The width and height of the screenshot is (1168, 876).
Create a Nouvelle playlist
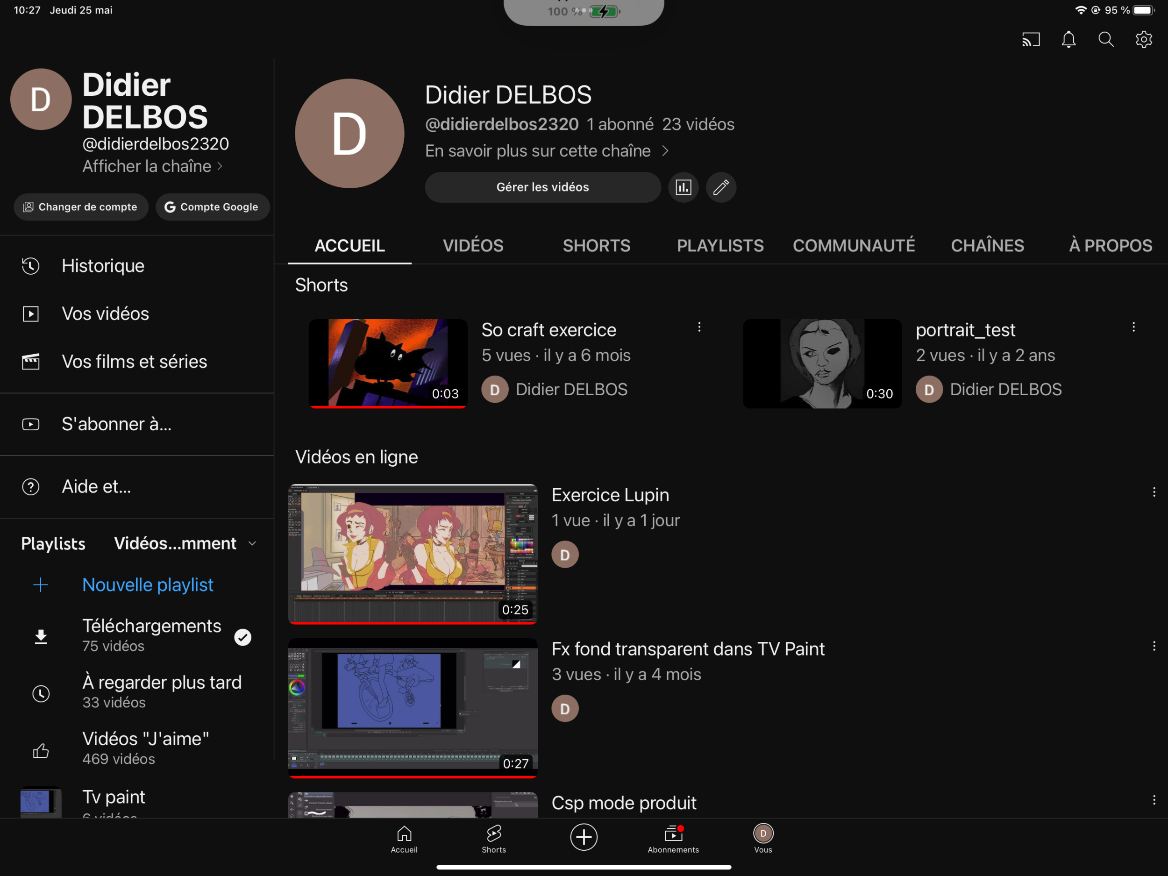pyautogui.click(x=147, y=584)
